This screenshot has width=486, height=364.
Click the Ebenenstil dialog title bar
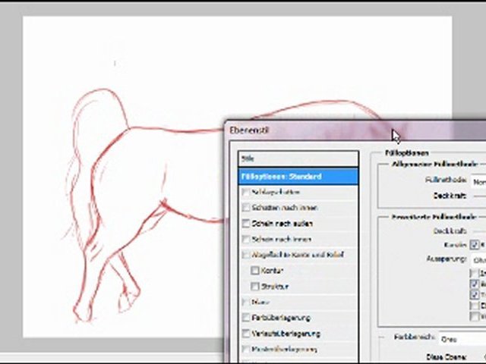[x=319, y=130]
